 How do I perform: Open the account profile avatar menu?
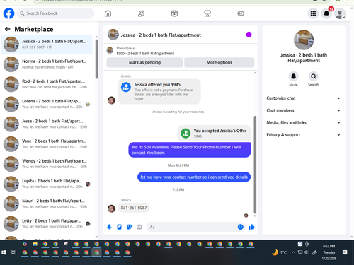tap(340, 13)
